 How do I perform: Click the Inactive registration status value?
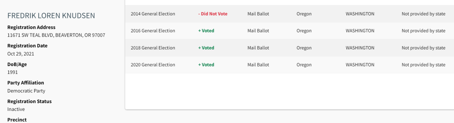(16, 109)
